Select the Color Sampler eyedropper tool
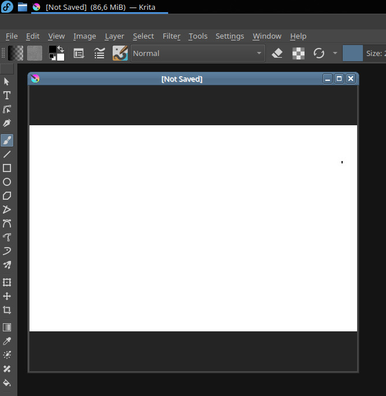This screenshot has height=396, width=386. click(x=7, y=341)
